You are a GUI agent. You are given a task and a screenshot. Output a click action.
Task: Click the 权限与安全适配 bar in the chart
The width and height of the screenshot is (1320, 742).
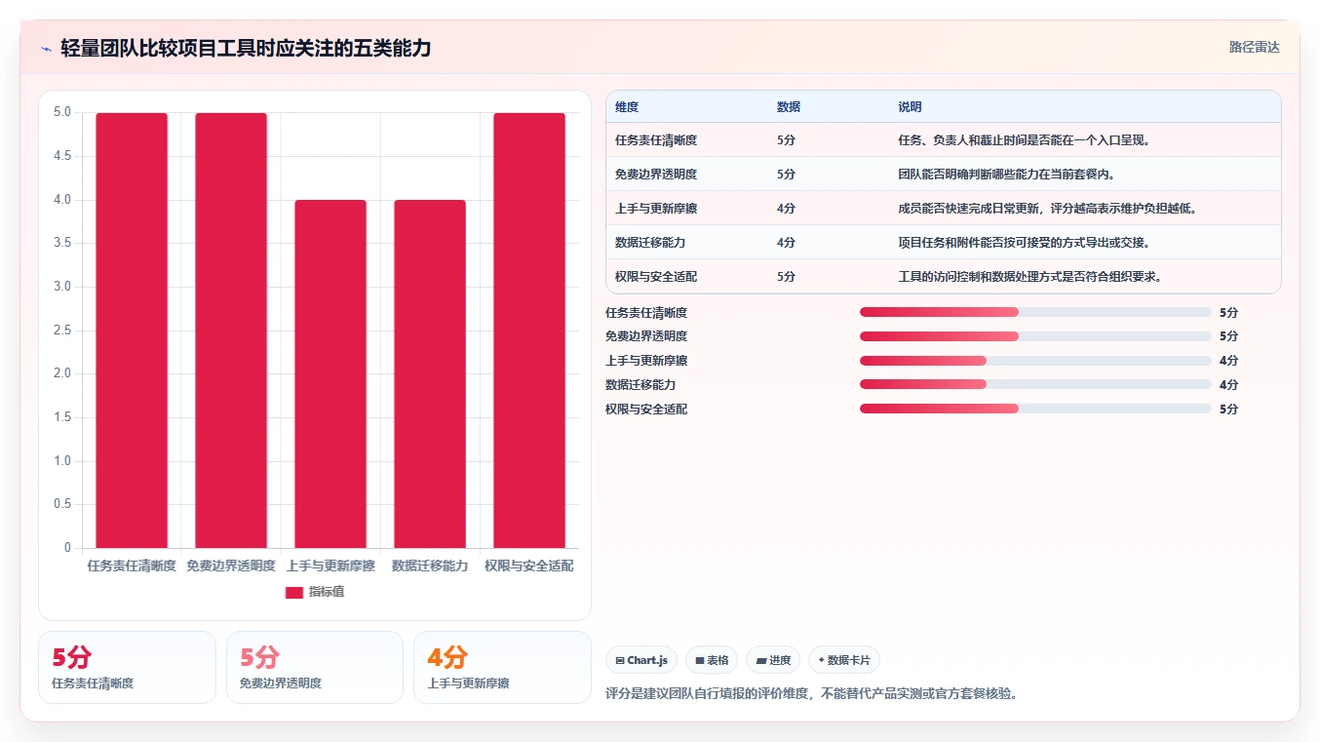point(529,331)
